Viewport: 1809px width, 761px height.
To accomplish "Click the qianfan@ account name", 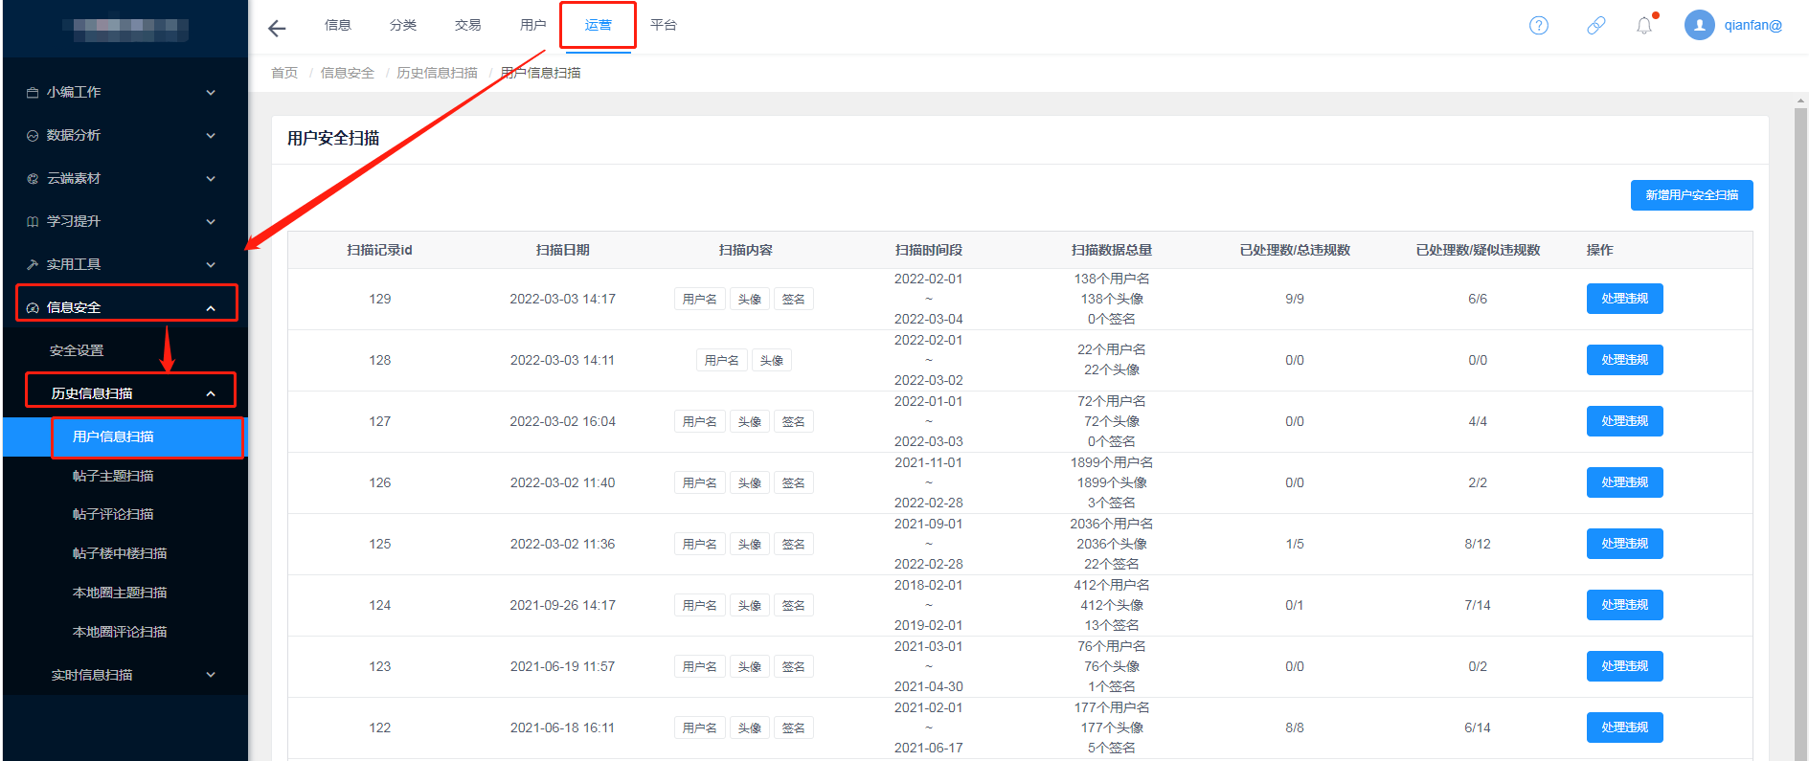I will (1753, 25).
